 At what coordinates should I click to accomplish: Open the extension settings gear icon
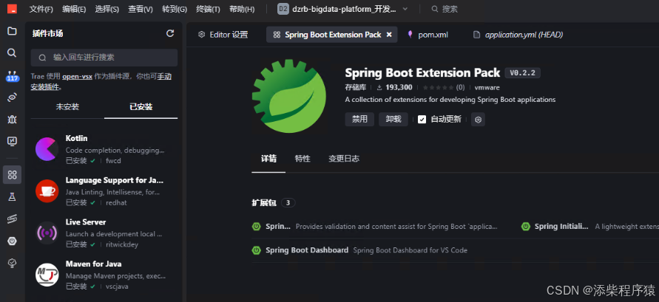(478, 120)
